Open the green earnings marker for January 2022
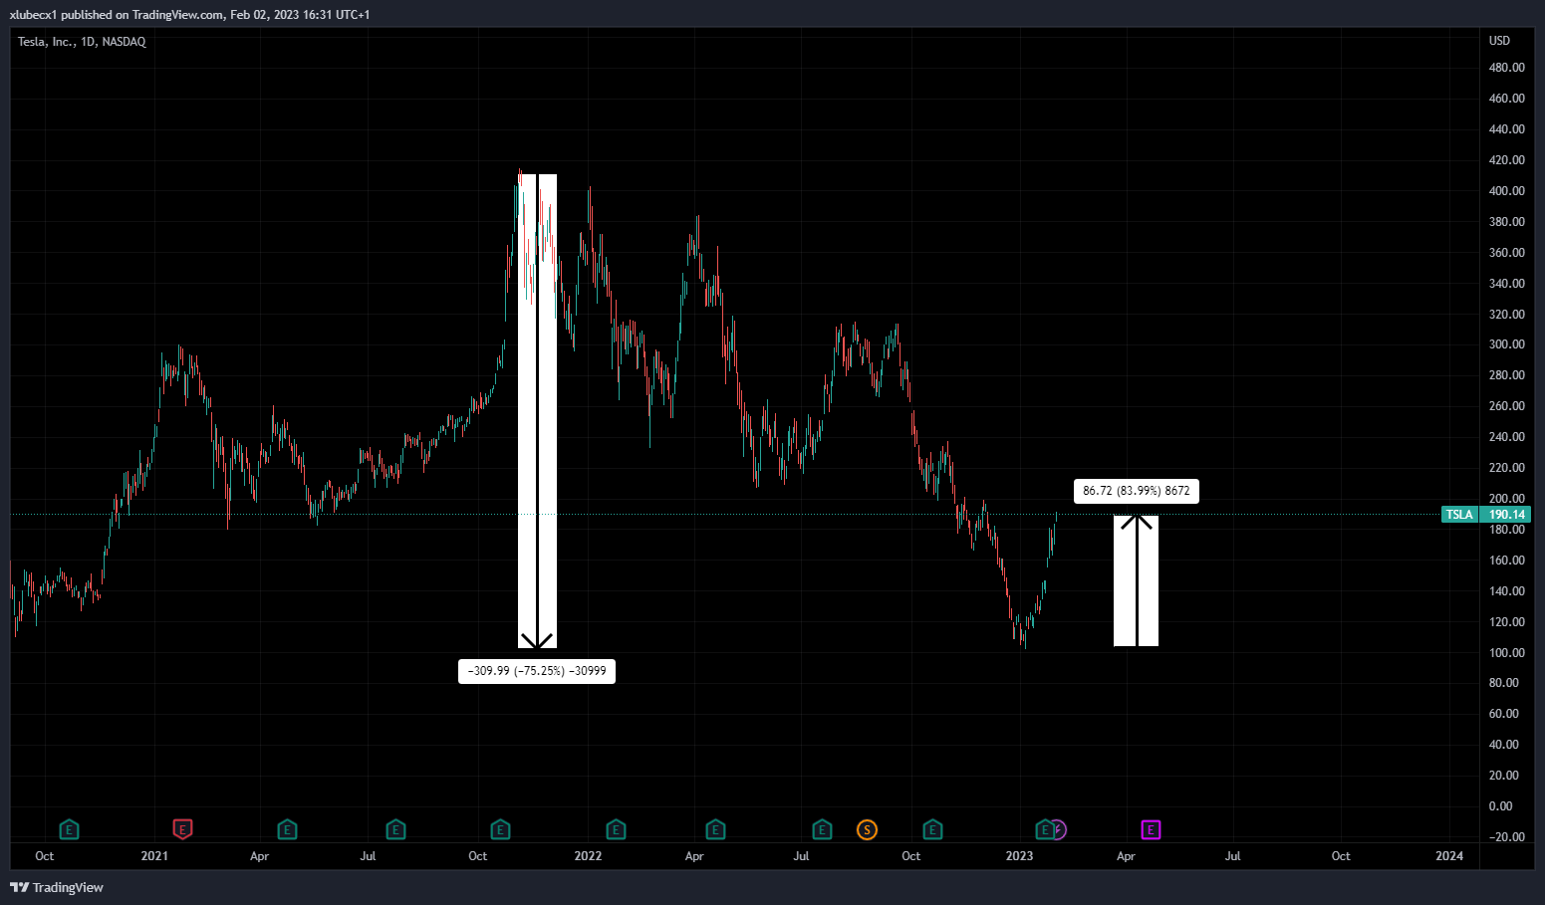 [616, 829]
